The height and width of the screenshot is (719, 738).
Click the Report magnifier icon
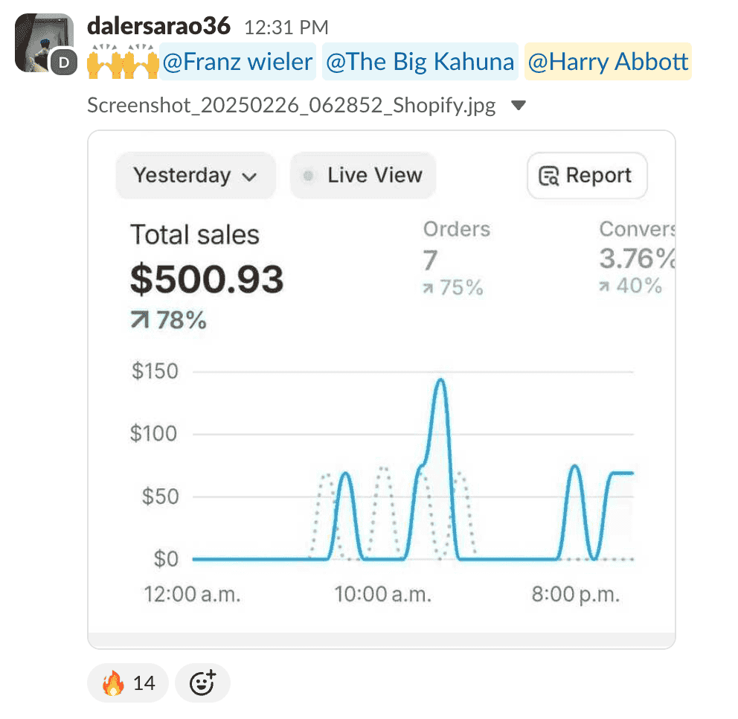click(549, 176)
